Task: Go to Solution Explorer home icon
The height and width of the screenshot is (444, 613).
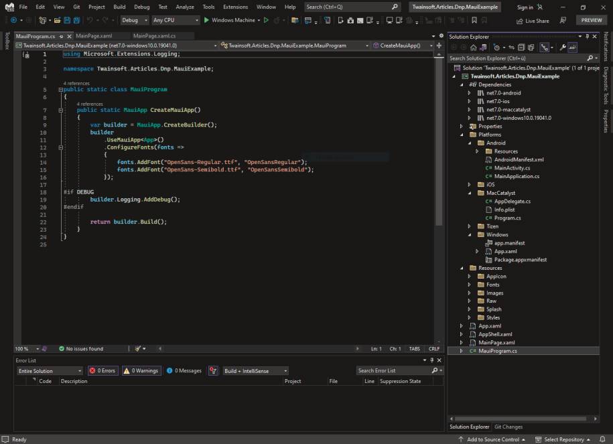Action: (474, 48)
